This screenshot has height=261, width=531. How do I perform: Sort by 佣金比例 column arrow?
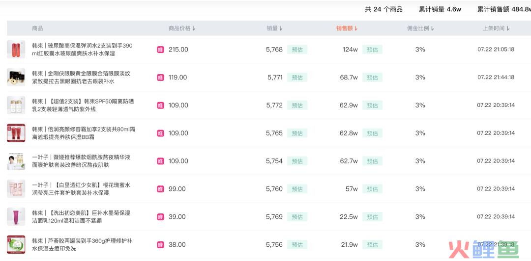(433, 28)
